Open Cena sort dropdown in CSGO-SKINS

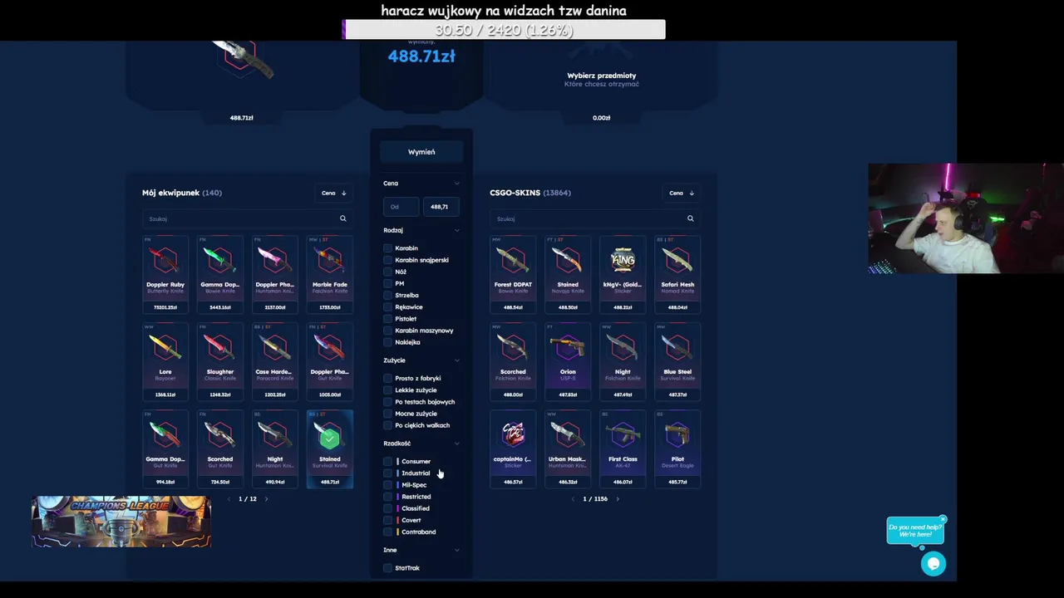(682, 193)
